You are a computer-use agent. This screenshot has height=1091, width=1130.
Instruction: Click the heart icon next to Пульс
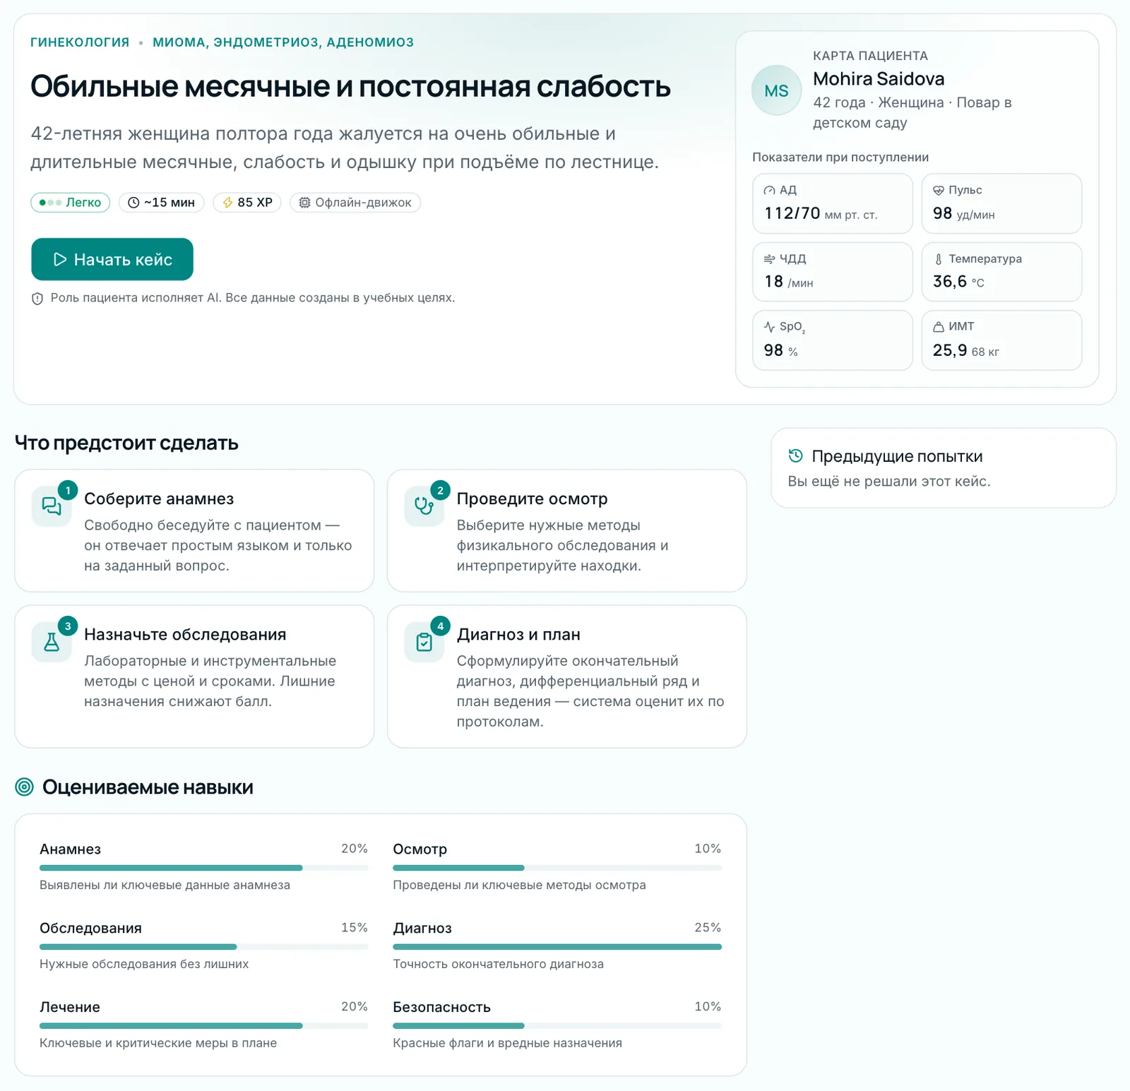click(939, 191)
